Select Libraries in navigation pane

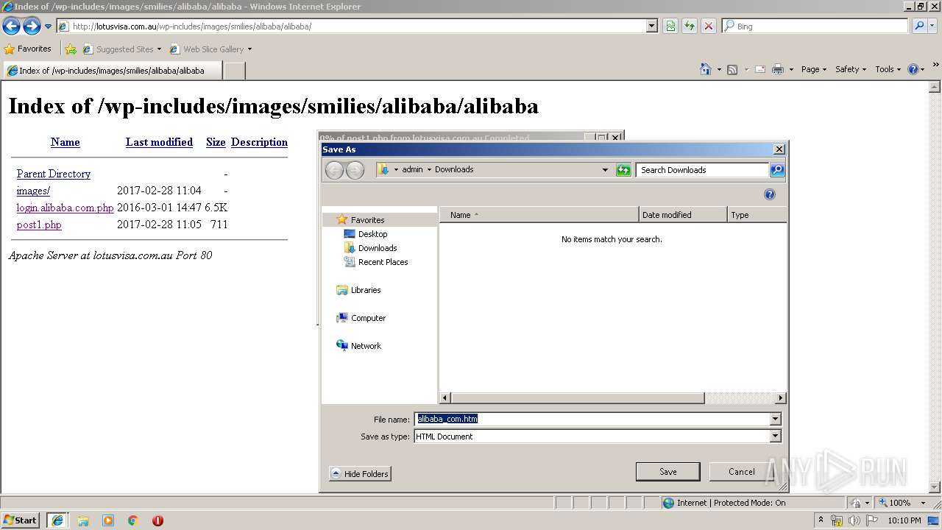(359, 290)
